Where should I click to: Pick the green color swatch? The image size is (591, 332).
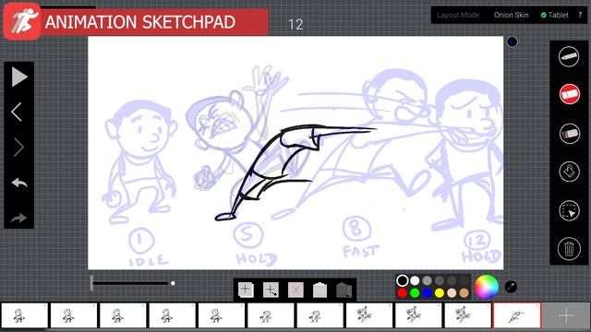coord(415,293)
